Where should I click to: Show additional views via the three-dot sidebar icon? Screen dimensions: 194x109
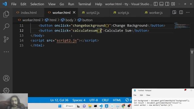coord(6,52)
